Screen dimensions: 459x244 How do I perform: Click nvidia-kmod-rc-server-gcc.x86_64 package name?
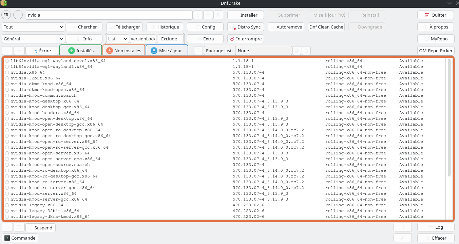(x=53, y=188)
